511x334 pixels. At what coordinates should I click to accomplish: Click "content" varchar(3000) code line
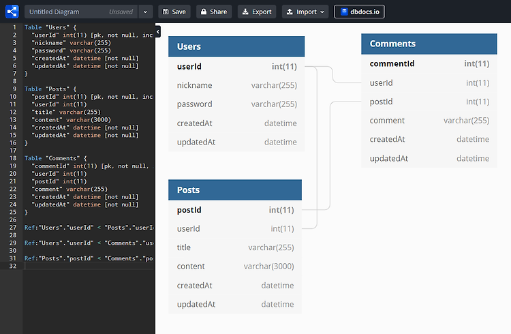pyautogui.click(x=71, y=120)
